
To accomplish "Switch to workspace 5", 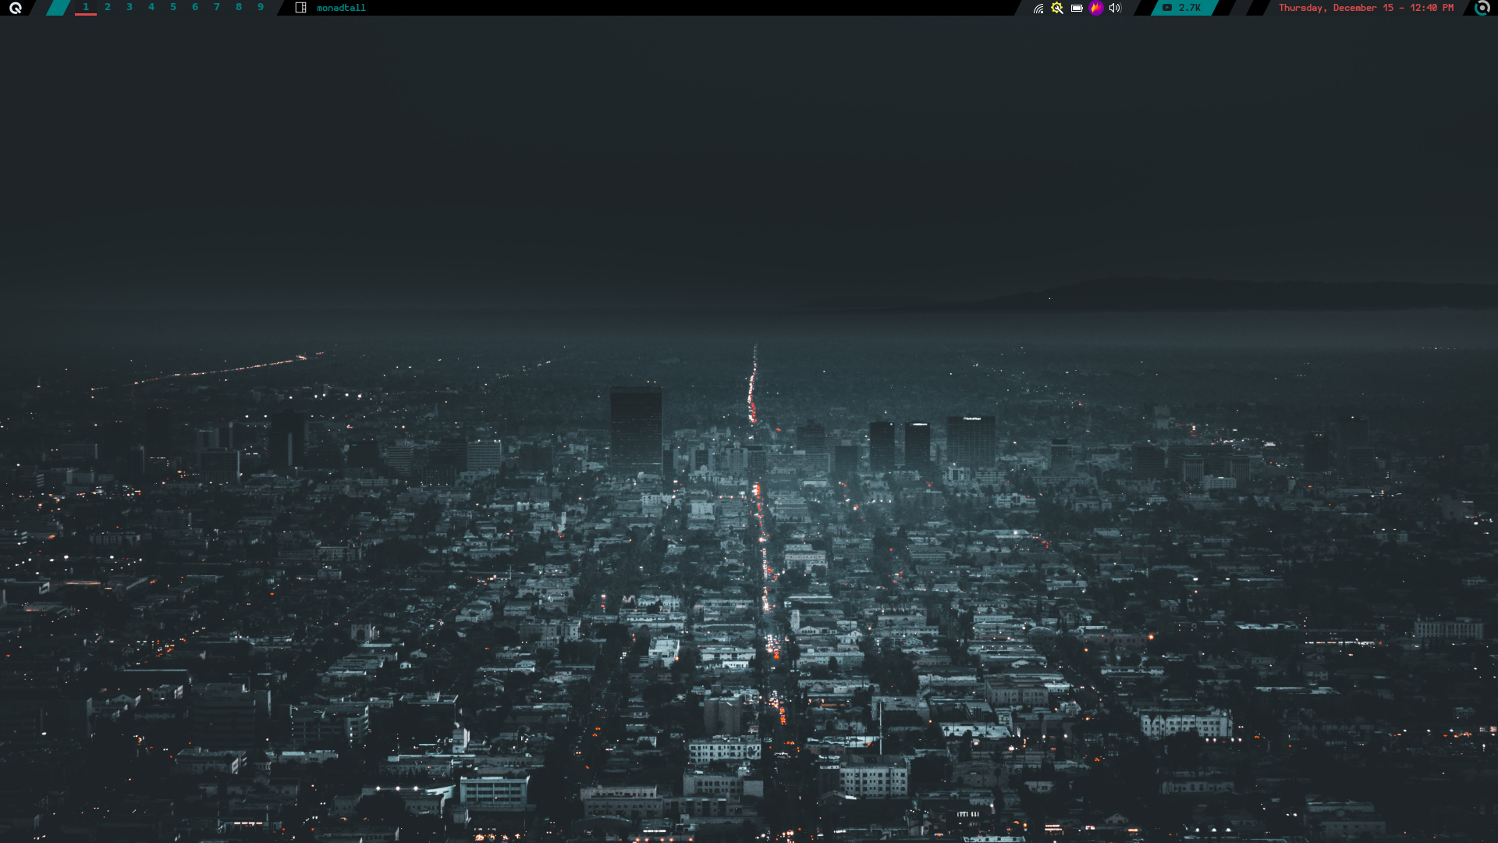I will pyautogui.click(x=173, y=7).
